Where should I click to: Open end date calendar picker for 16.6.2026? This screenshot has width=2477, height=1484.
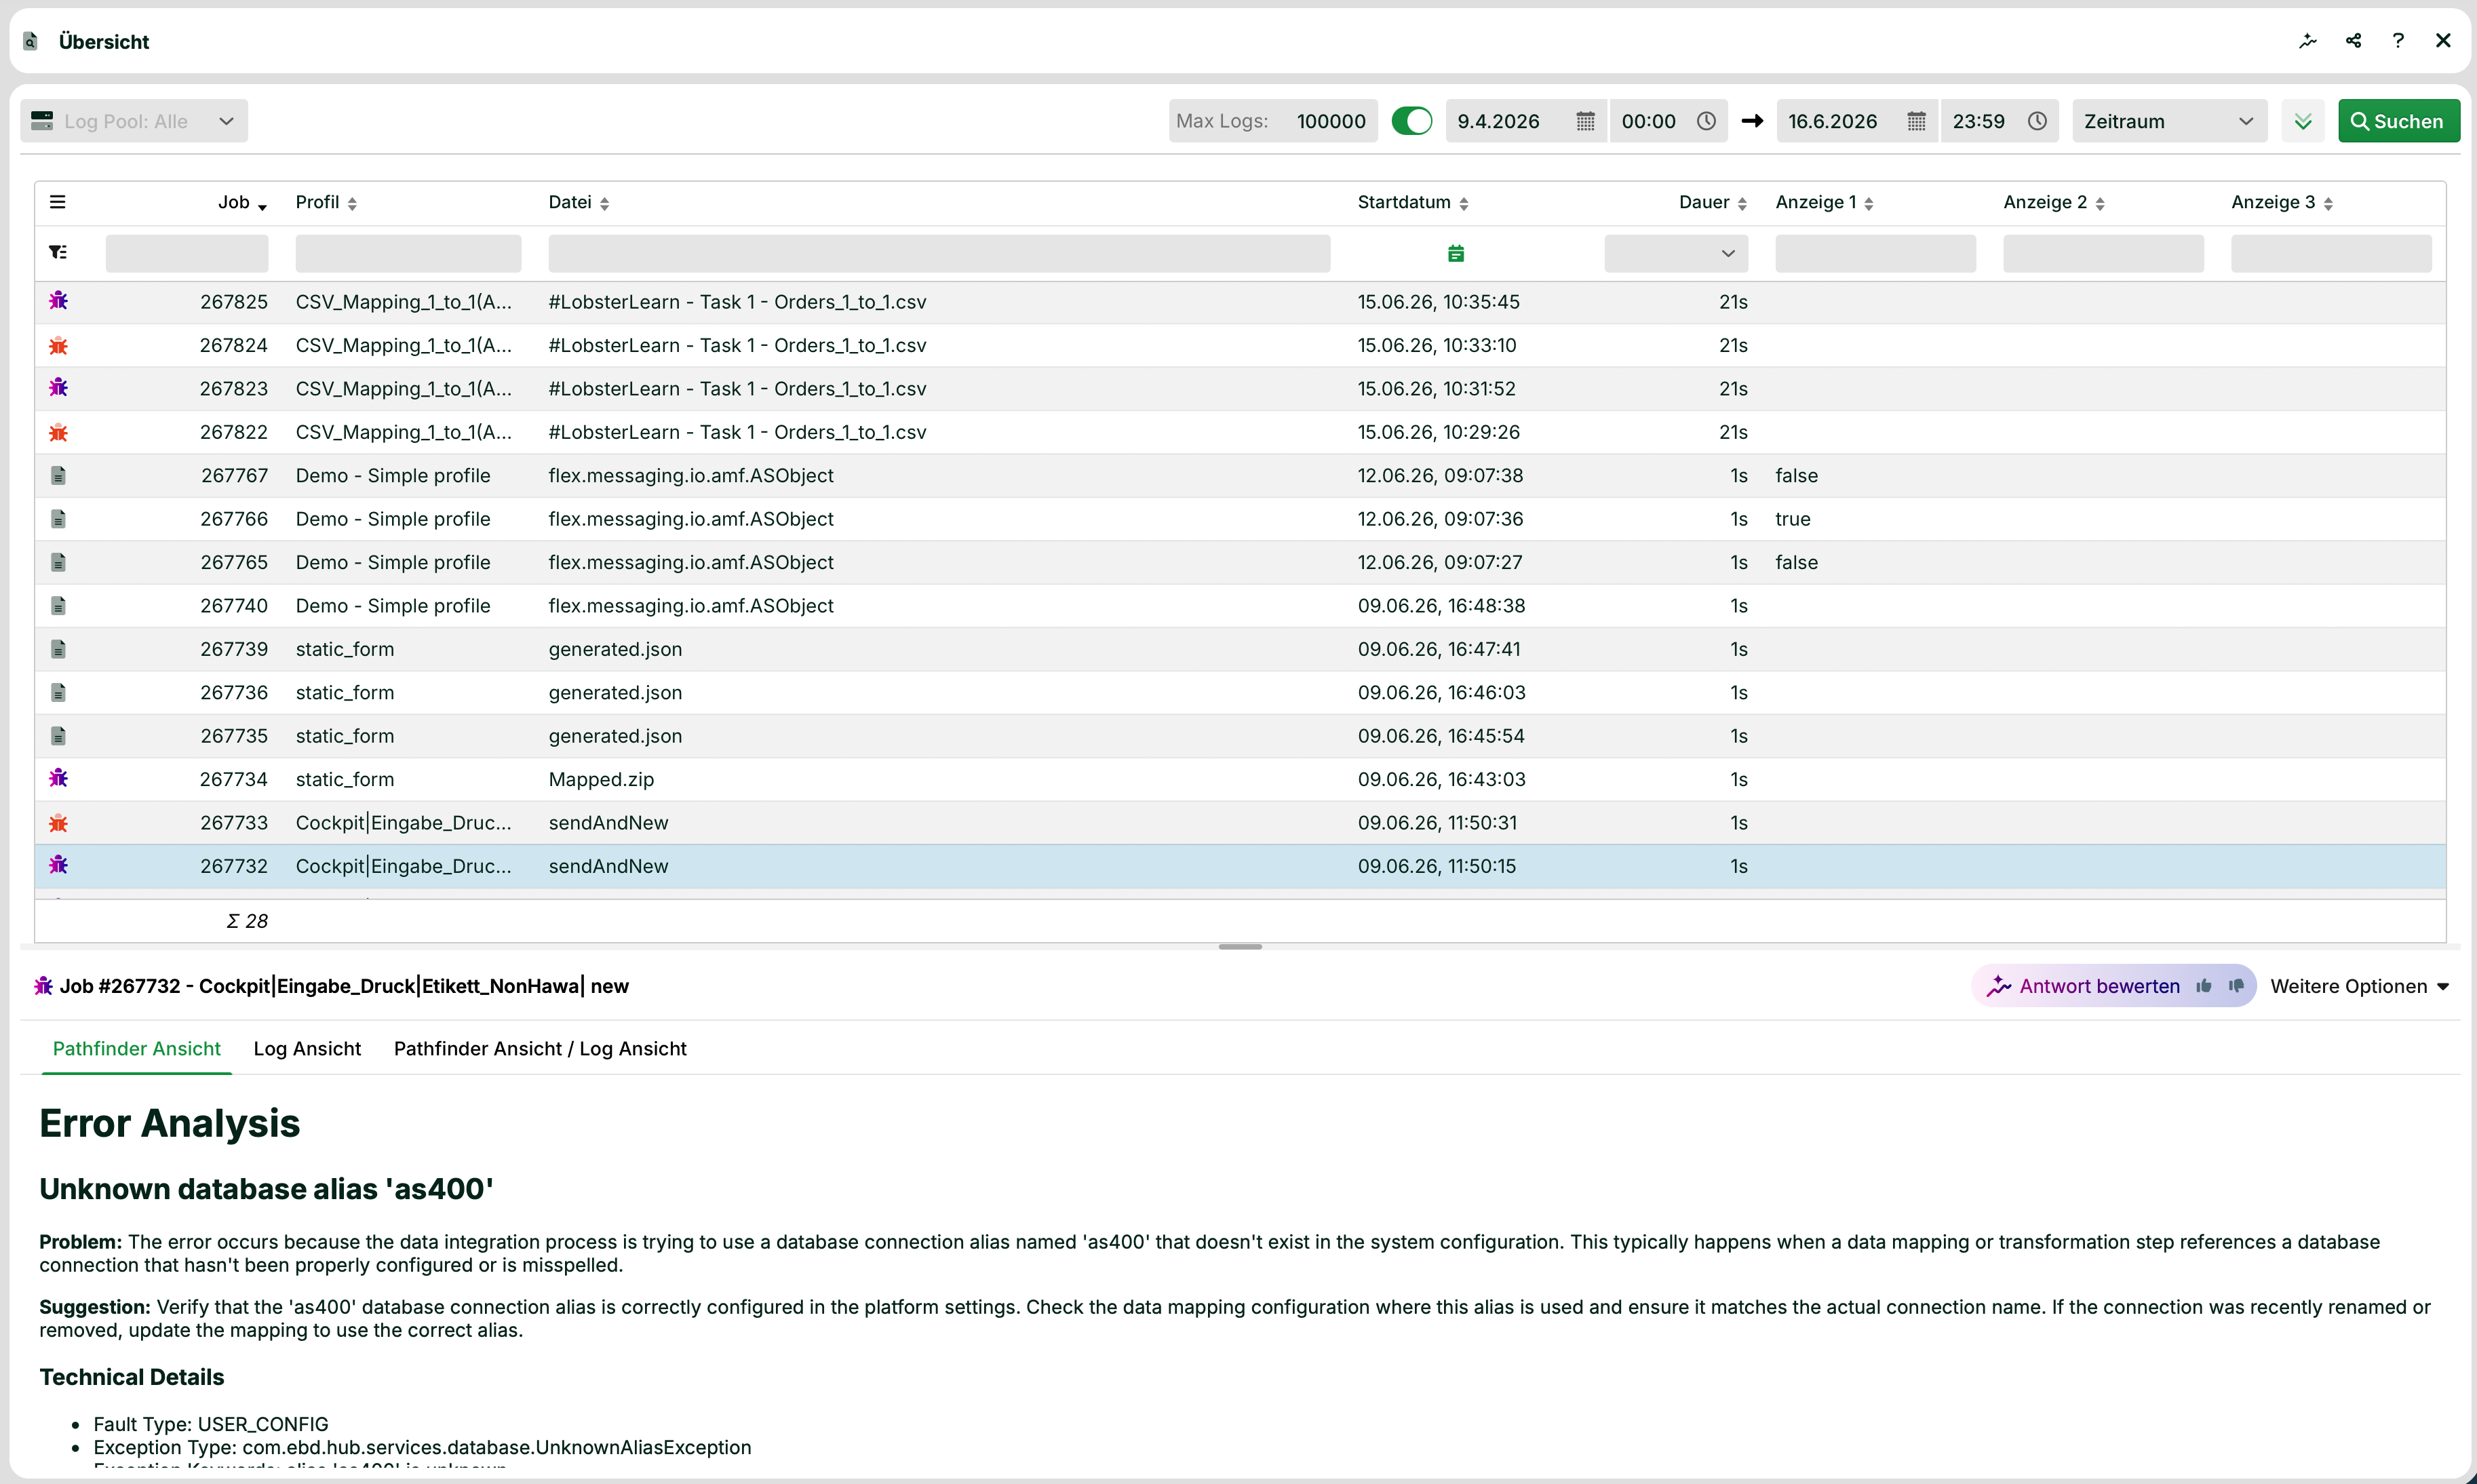(x=1916, y=121)
